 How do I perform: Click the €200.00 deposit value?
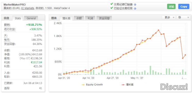[37, 73]
